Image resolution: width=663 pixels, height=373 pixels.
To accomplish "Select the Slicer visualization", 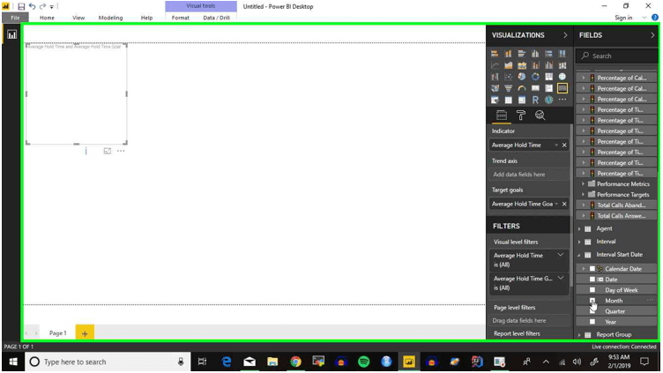I will click(x=495, y=100).
